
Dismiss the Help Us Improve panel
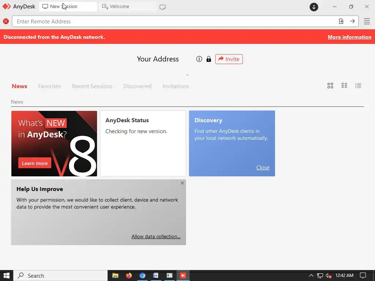[x=182, y=183]
